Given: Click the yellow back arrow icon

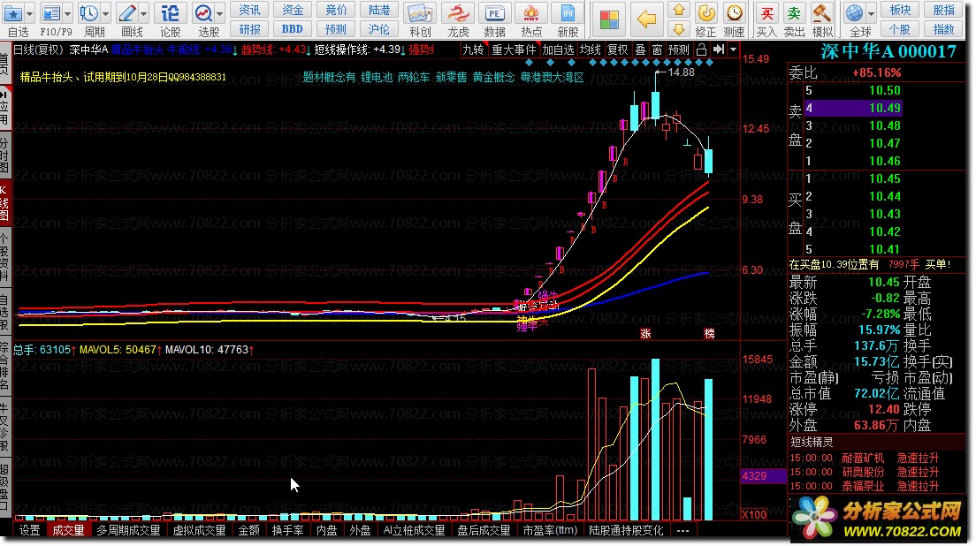Looking at the screenshot, I should point(647,19).
